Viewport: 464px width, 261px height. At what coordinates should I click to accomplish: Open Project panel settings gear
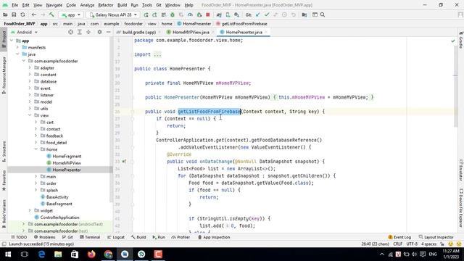click(99, 32)
